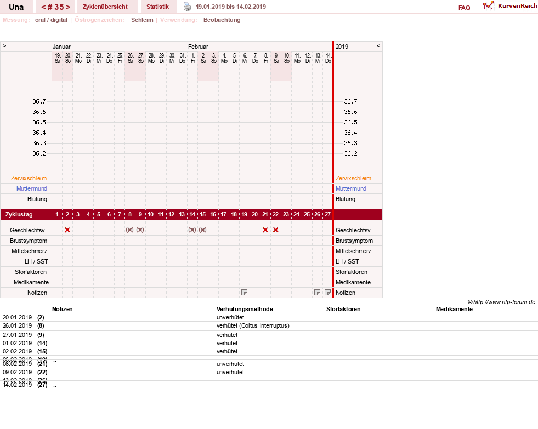
Task: Open the Statistik tab
Action: [x=158, y=7]
